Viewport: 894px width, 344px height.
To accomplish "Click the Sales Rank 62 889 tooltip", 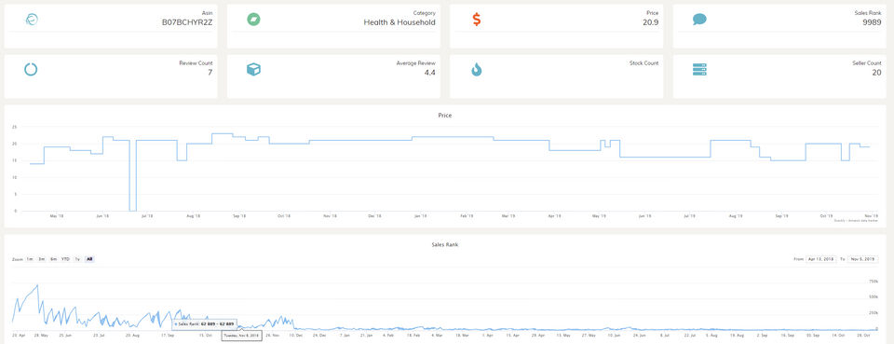I will (x=205, y=324).
